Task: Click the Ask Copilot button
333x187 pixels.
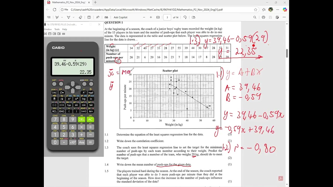Action: [120, 17]
